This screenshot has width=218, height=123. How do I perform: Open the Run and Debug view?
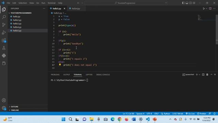pyautogui.click(x=4, y=32)
